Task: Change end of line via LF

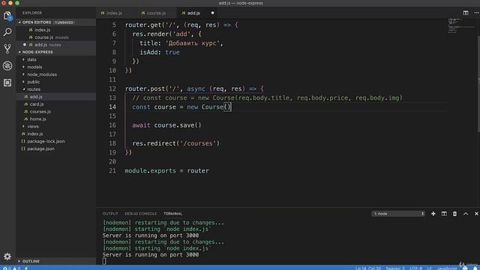Action: [x=429, y=268]
